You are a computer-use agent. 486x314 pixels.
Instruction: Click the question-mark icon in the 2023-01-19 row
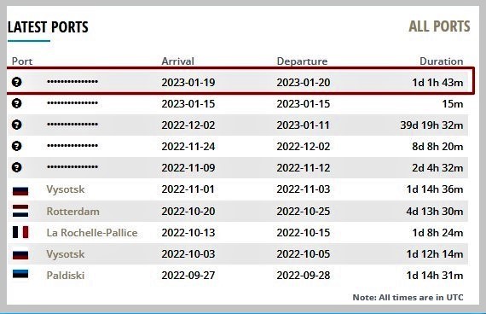tap(17, 82)
